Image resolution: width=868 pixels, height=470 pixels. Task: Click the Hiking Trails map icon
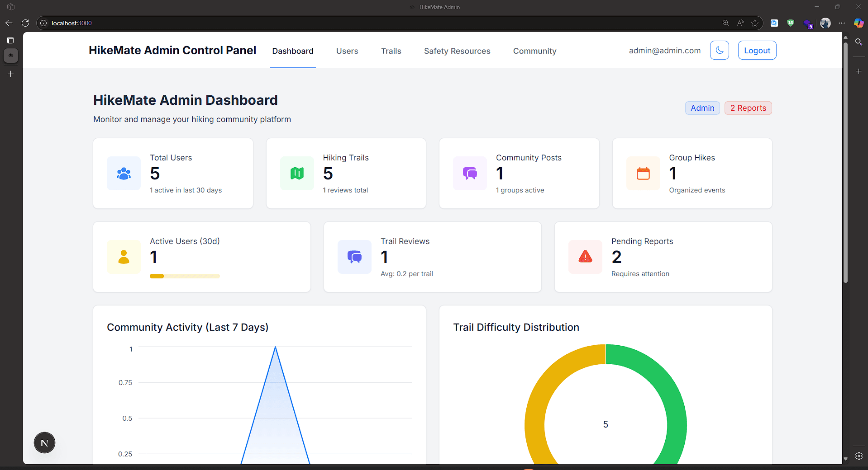(x=297, y=174)
